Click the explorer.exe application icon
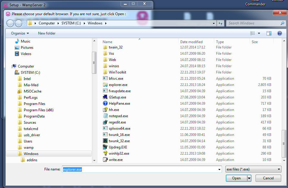The width and height of the screenshot is (288, 188). [x=105, y=85]
